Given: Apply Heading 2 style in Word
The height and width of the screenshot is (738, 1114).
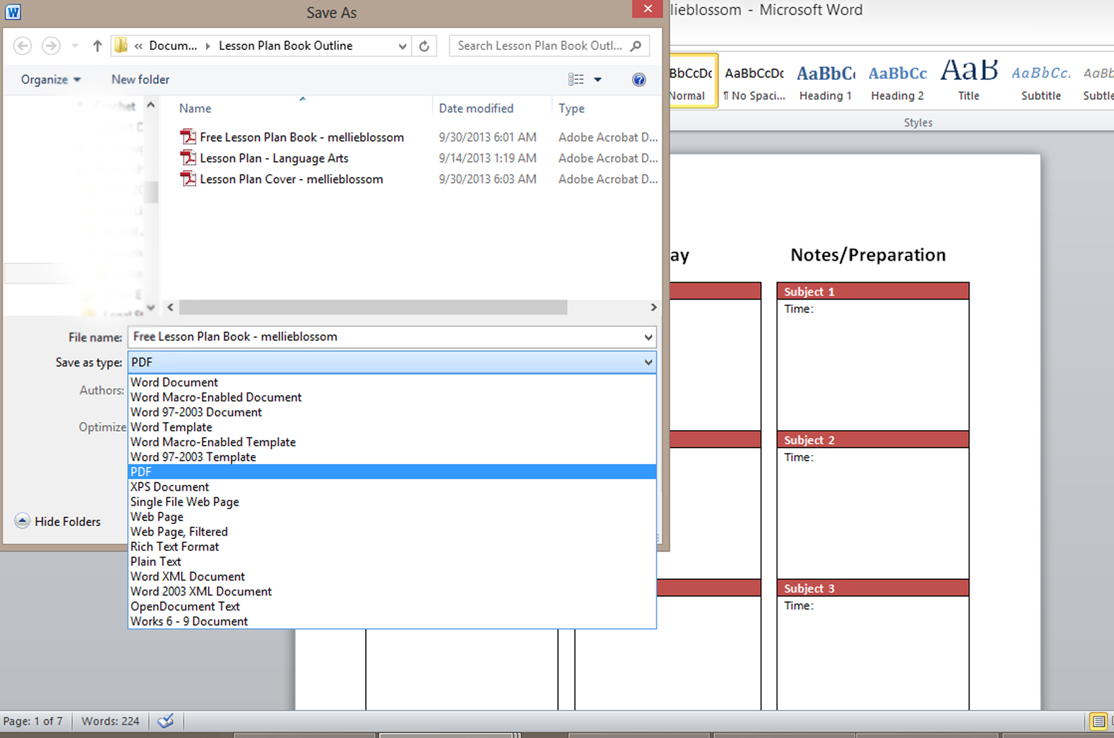Looking at the screenshot, I should (897, 81).
